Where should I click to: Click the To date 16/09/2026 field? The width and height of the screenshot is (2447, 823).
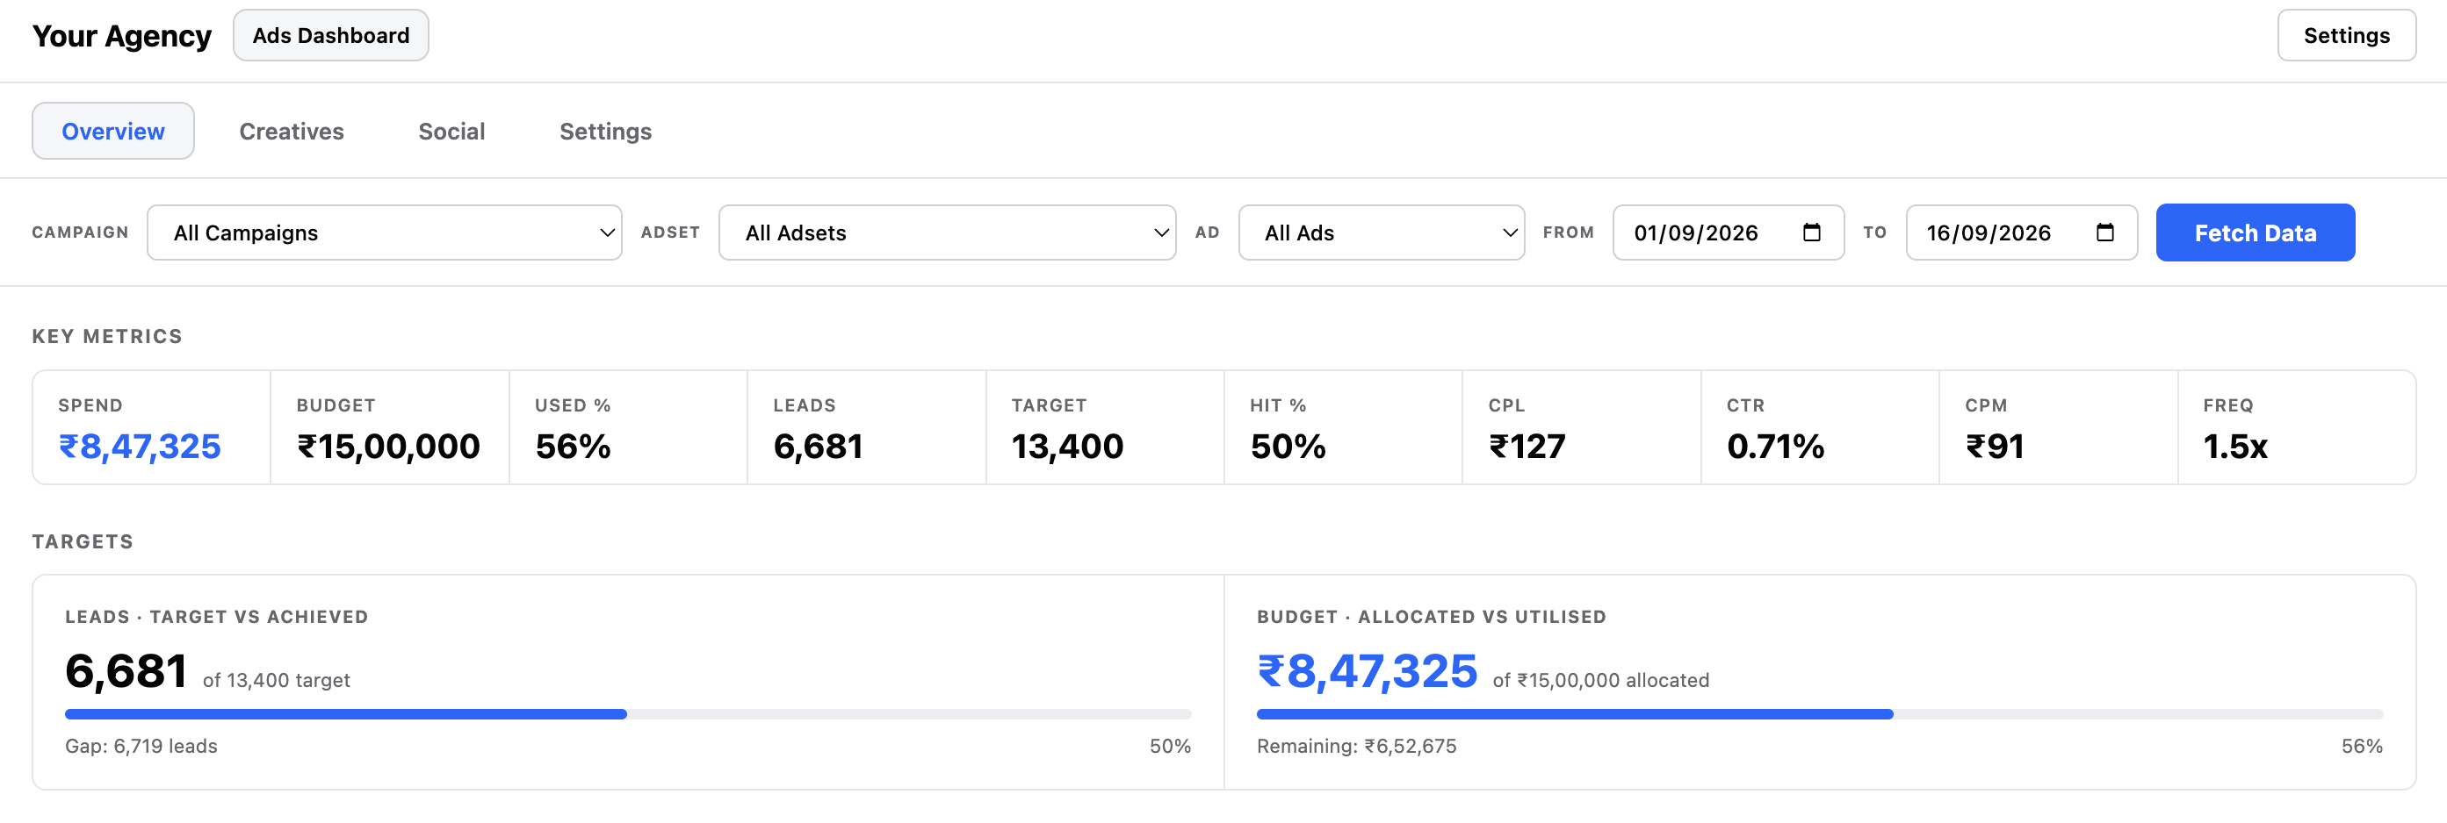point(2021,233)
